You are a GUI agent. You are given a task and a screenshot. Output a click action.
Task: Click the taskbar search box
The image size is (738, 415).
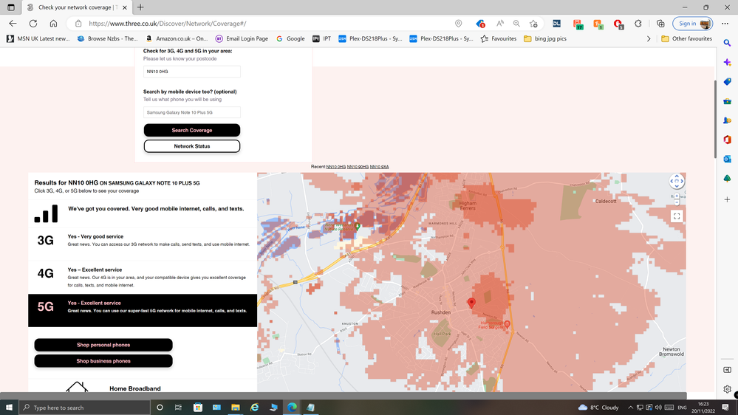click(x=84, y=408)
